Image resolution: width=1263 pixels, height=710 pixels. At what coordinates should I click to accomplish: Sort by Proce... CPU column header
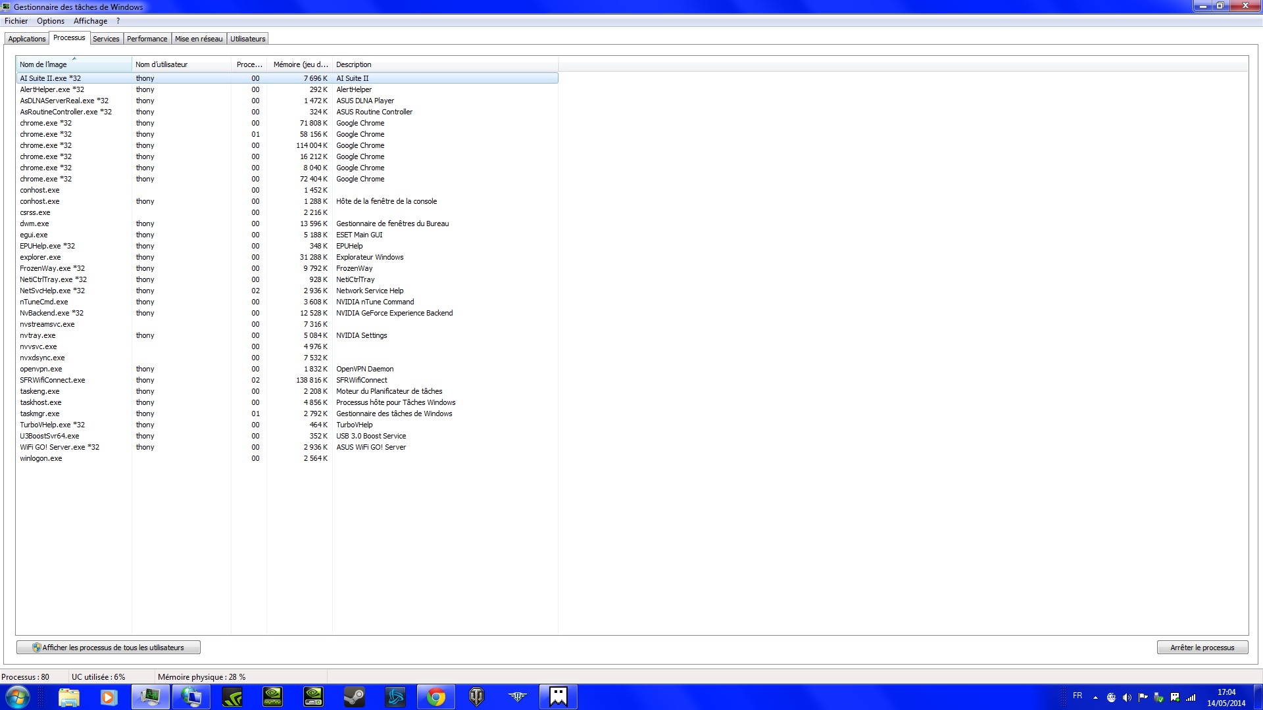249,64
